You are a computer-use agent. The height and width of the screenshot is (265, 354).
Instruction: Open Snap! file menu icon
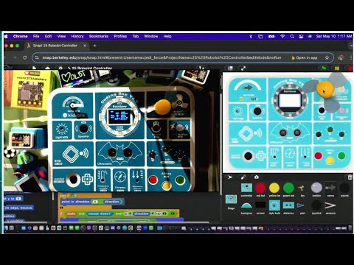(34, 68)
